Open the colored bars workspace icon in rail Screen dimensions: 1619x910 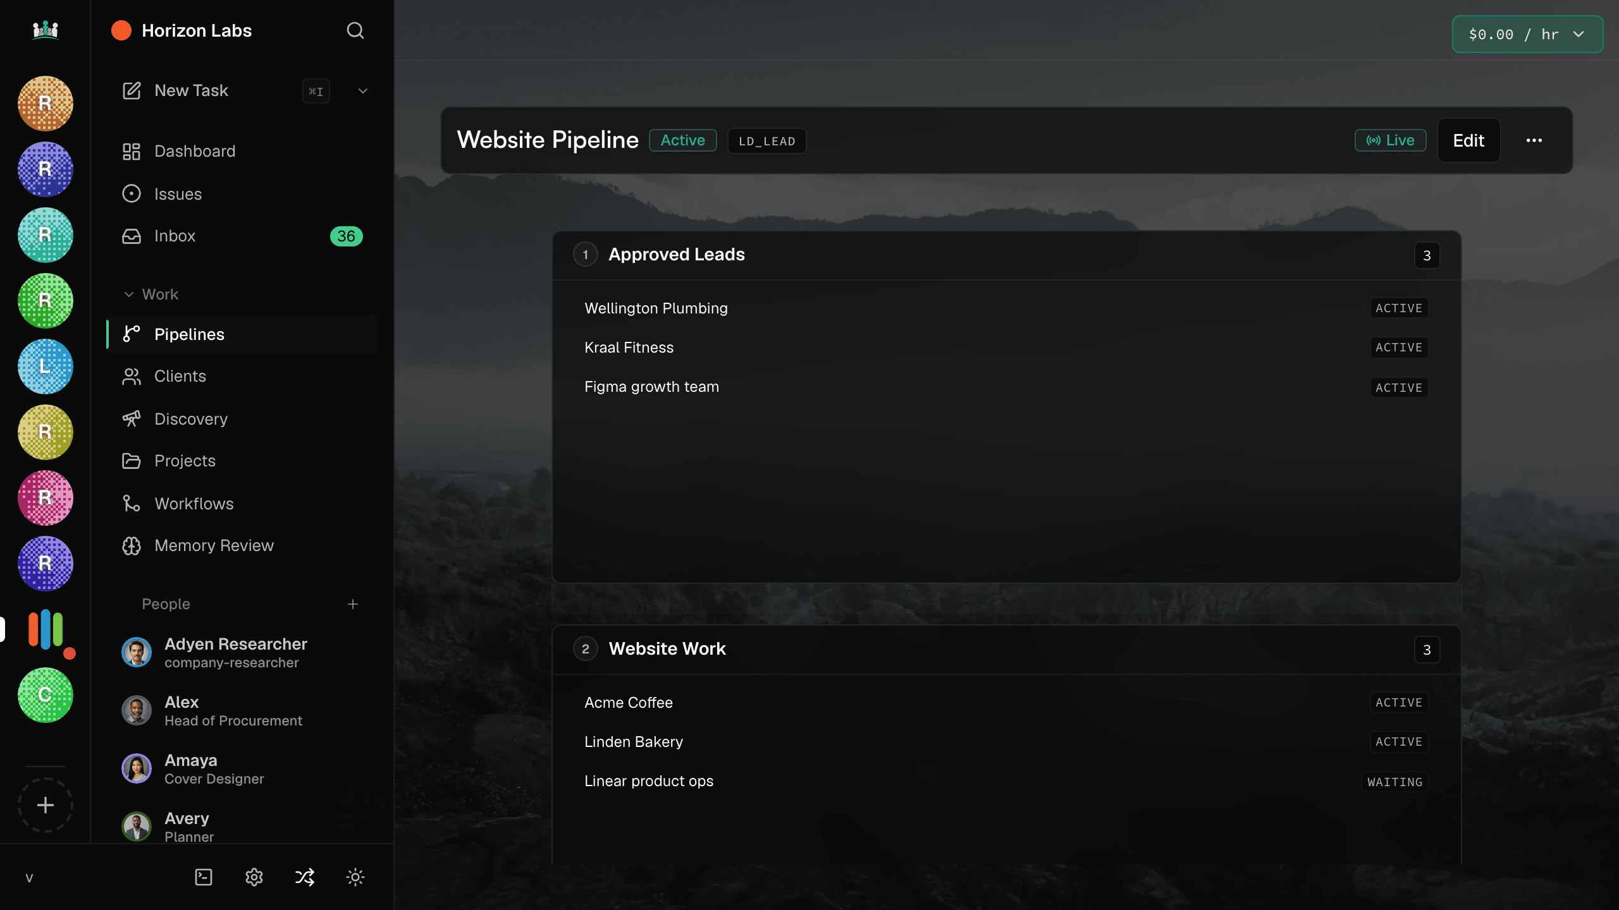46,629
